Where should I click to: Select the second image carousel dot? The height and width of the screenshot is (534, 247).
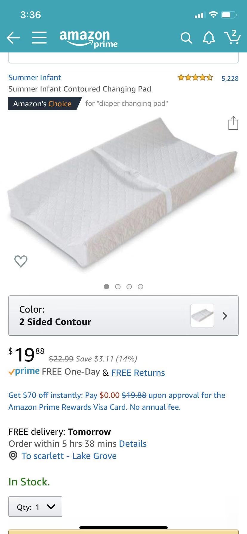pos(118,287)
